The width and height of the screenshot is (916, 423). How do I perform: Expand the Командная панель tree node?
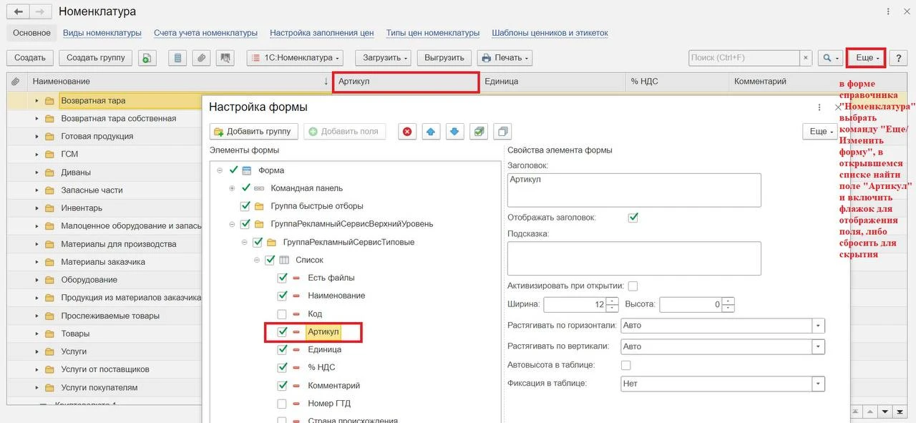[x=232, y=188]
